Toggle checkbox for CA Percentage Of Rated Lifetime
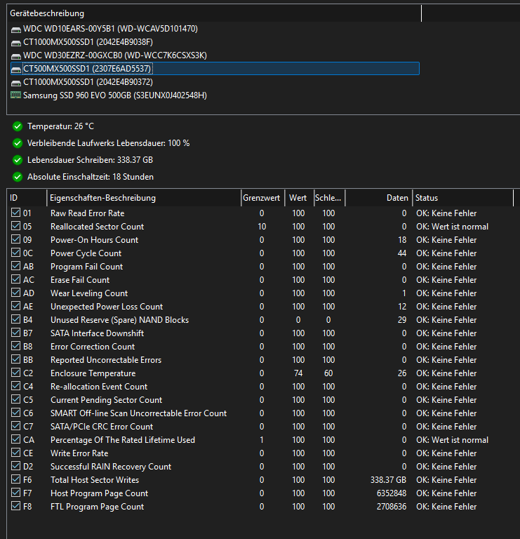520x539 pixels. coord(15,439)
